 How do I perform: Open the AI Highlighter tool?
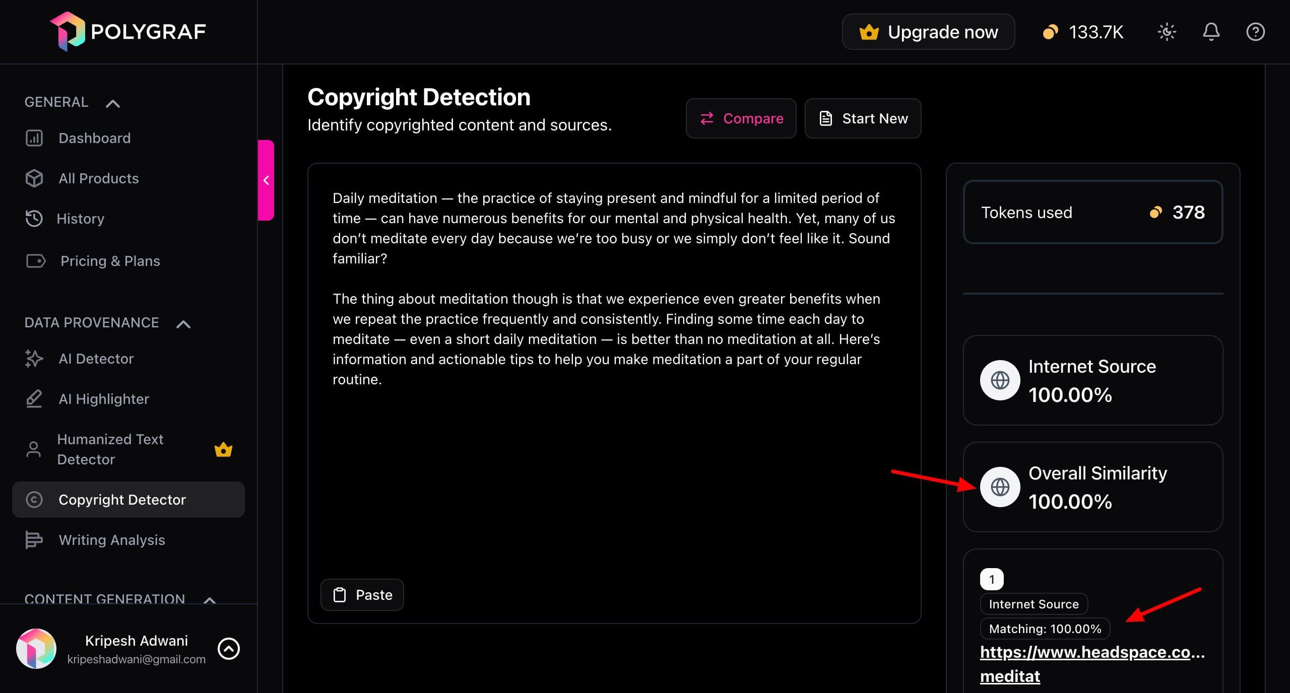[x=104, y=399]
